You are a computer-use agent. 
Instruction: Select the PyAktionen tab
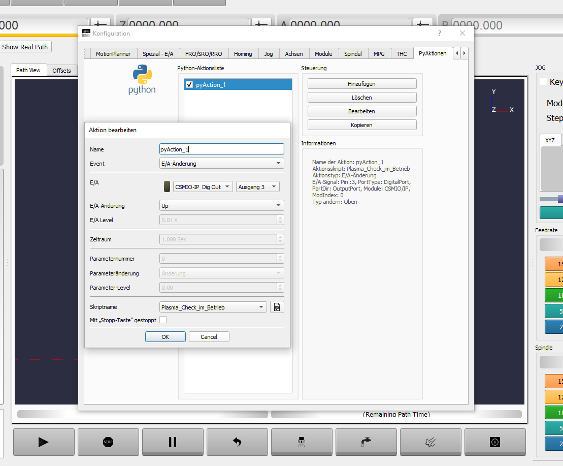click(433, 53)
